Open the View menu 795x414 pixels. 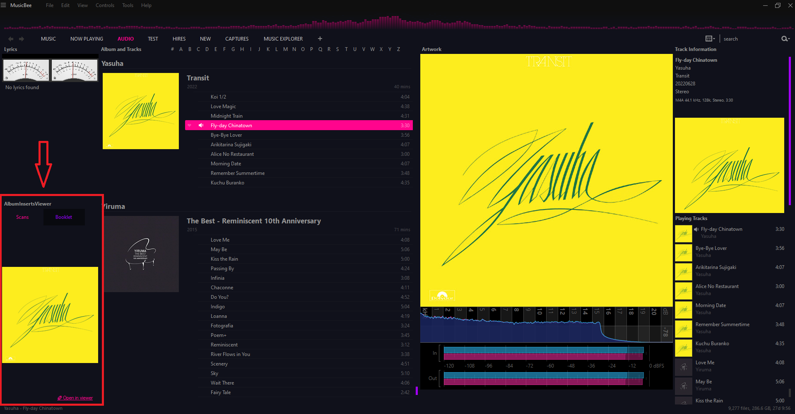pyautogui.click(x=82, y=5)
